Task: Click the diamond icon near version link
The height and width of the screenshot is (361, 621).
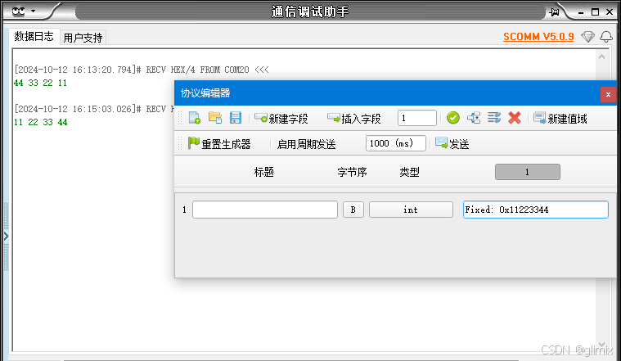Action: pyautogui.click(x=587, y=37)
